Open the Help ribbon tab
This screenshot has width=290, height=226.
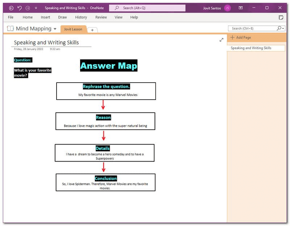pos(134,17)
